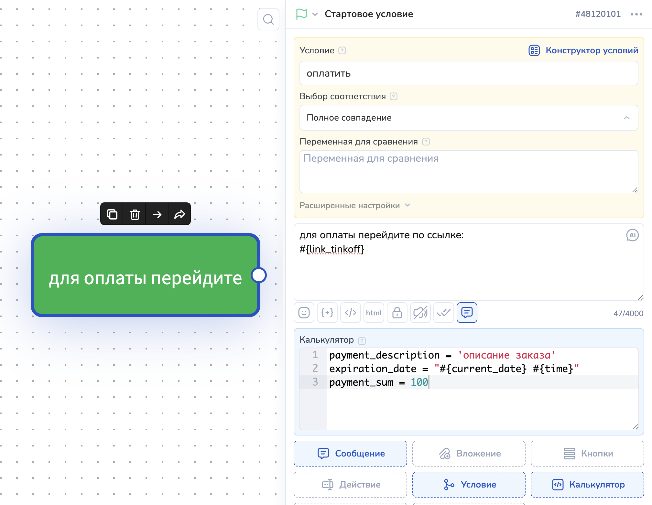Delete the block with the trash icon
This screenshot has height=505, width=652.
135,214
